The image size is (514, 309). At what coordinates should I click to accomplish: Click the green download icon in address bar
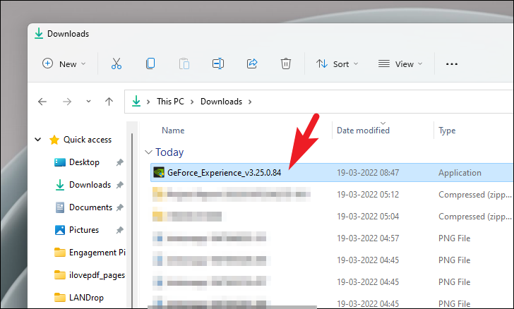click(x=136, y=102)
